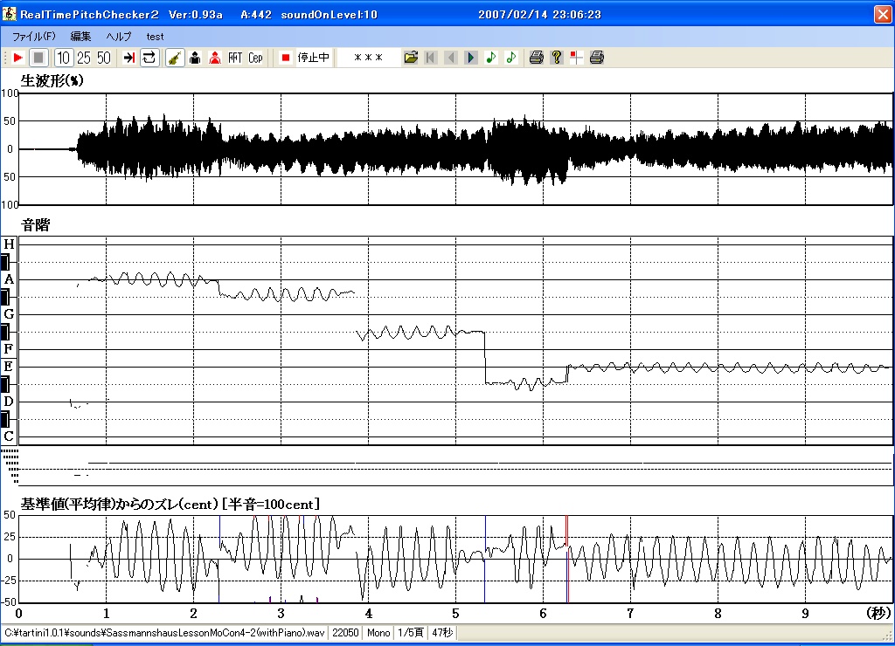Go to the next page
The width and height of the screenshot is (895, 646).
[x=471, y=58]
